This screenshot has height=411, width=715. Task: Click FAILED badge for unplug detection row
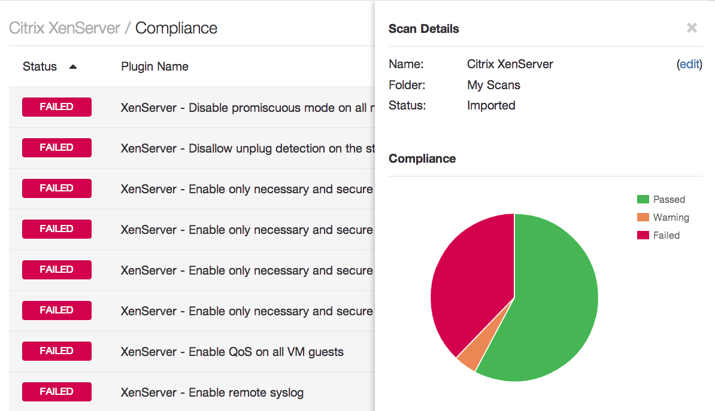point(57,148)
